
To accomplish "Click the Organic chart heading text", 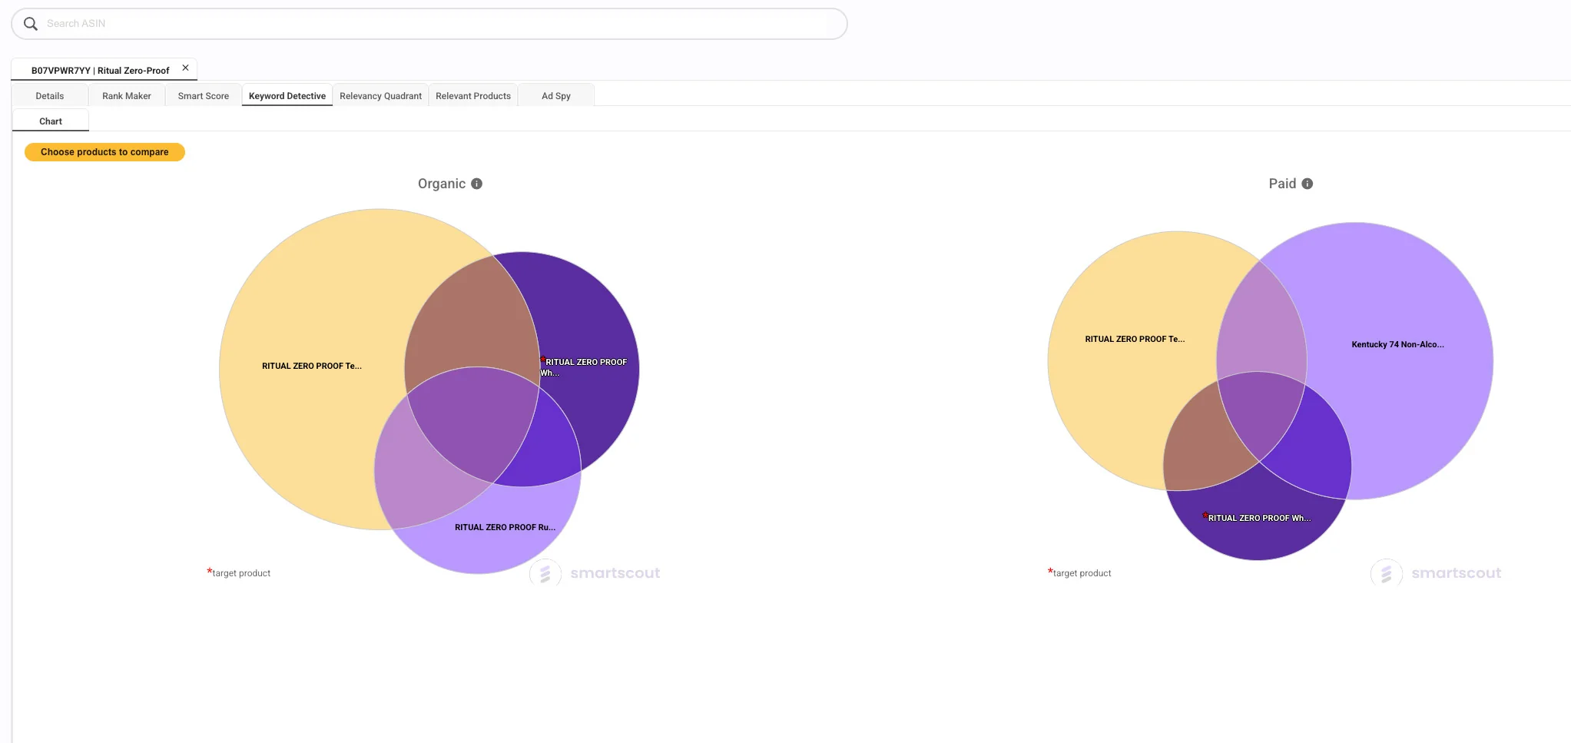I will coord(442,184).
